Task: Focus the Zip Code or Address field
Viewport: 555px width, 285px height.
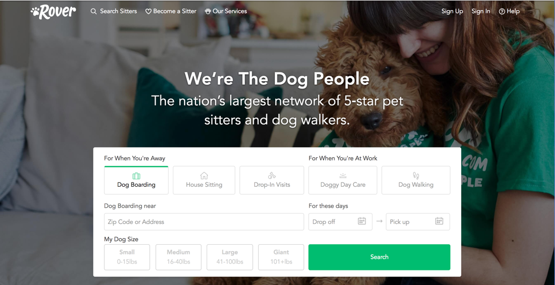Action: coord(204,222)
